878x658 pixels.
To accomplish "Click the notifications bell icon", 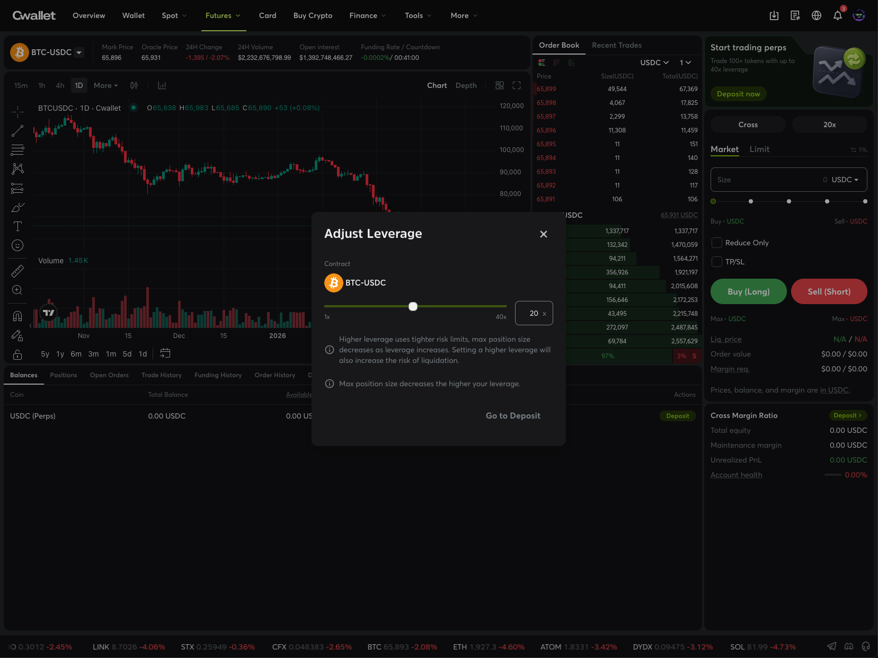I will (x=837, y=16).
